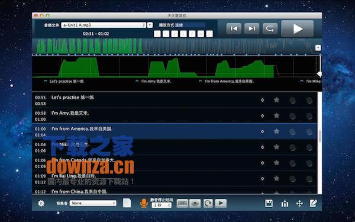The image size is (355, 222).
Task: Toggle last circle in "Let's practise" row
Action: [x=309, y=101]
